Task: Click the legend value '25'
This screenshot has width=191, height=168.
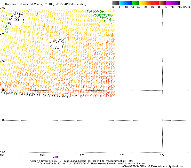Action: tap(146, 7)
